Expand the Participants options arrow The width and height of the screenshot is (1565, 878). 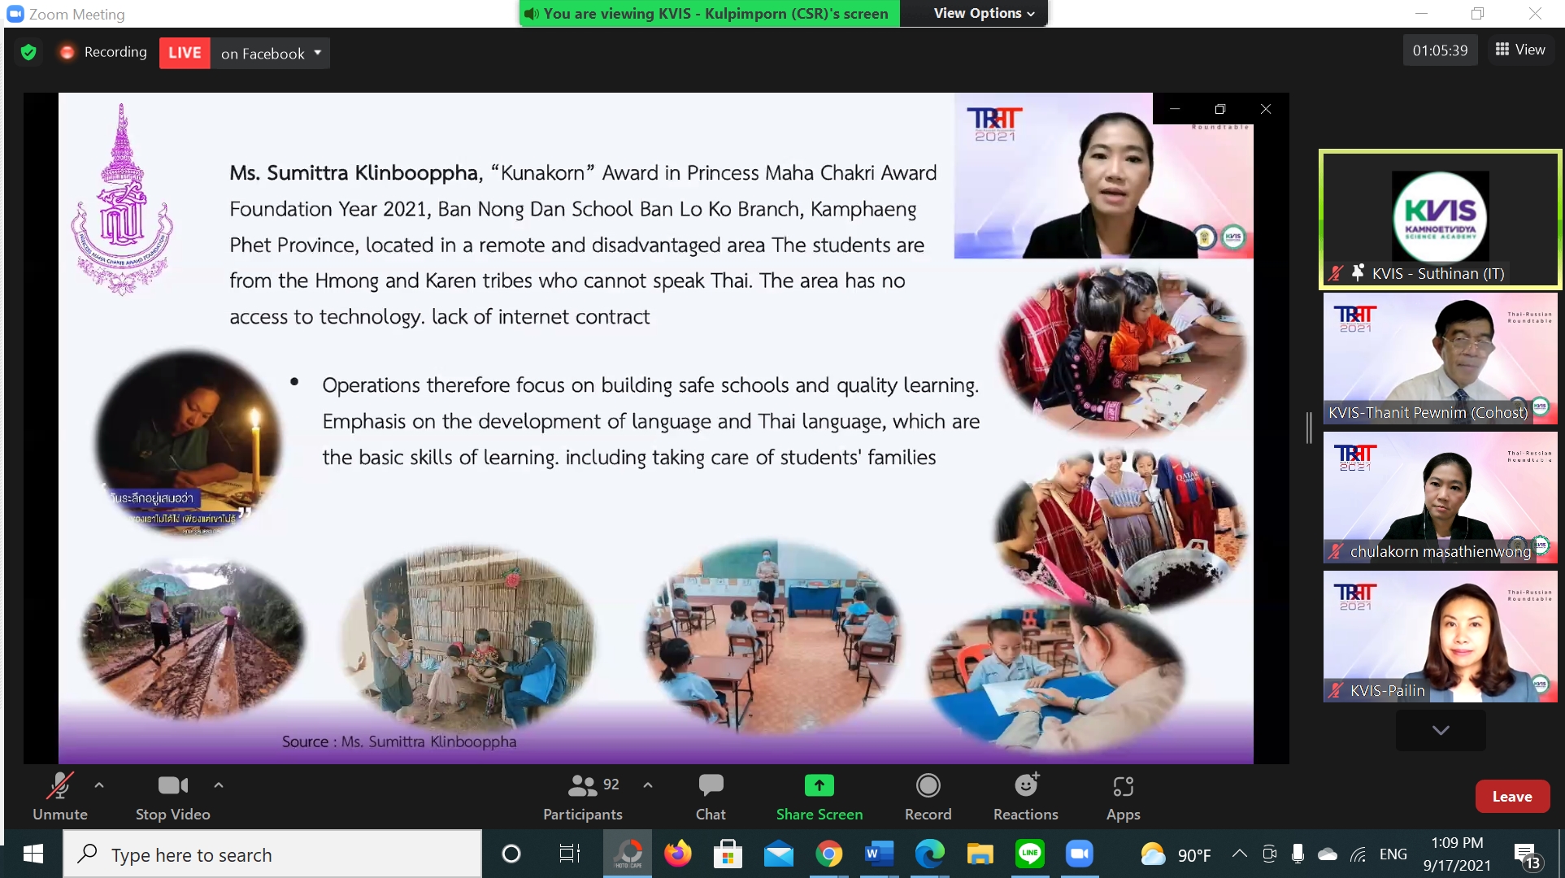click(x=648, y=785)
